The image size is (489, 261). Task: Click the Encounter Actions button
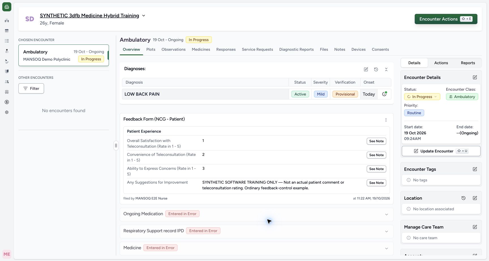click(x=446, y=19)
